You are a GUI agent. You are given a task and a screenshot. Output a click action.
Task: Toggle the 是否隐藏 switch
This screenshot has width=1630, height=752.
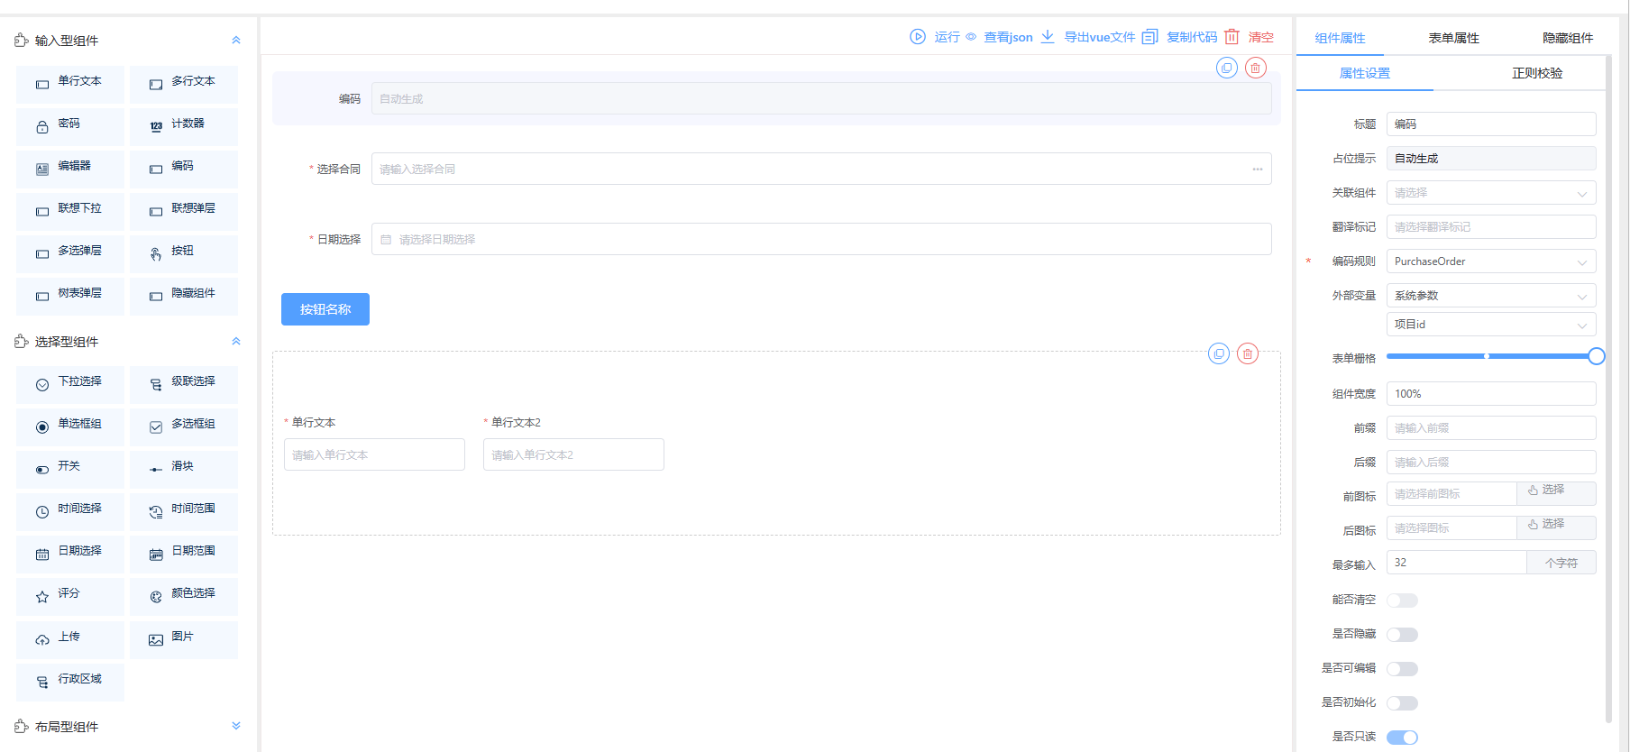tap(1402, 635)
